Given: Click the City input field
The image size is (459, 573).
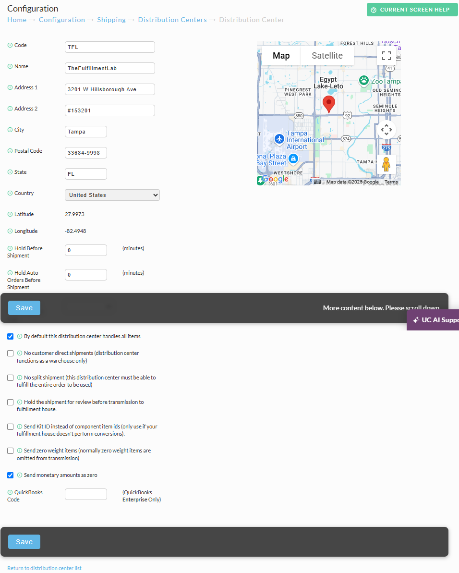Looking at the screenshot, I should tap(86, 132).
